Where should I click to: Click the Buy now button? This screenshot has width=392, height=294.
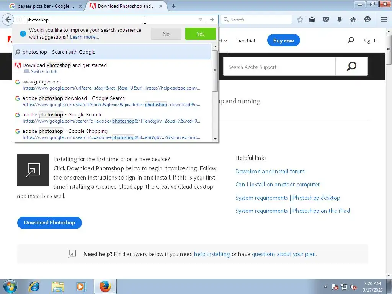(284, 41)
